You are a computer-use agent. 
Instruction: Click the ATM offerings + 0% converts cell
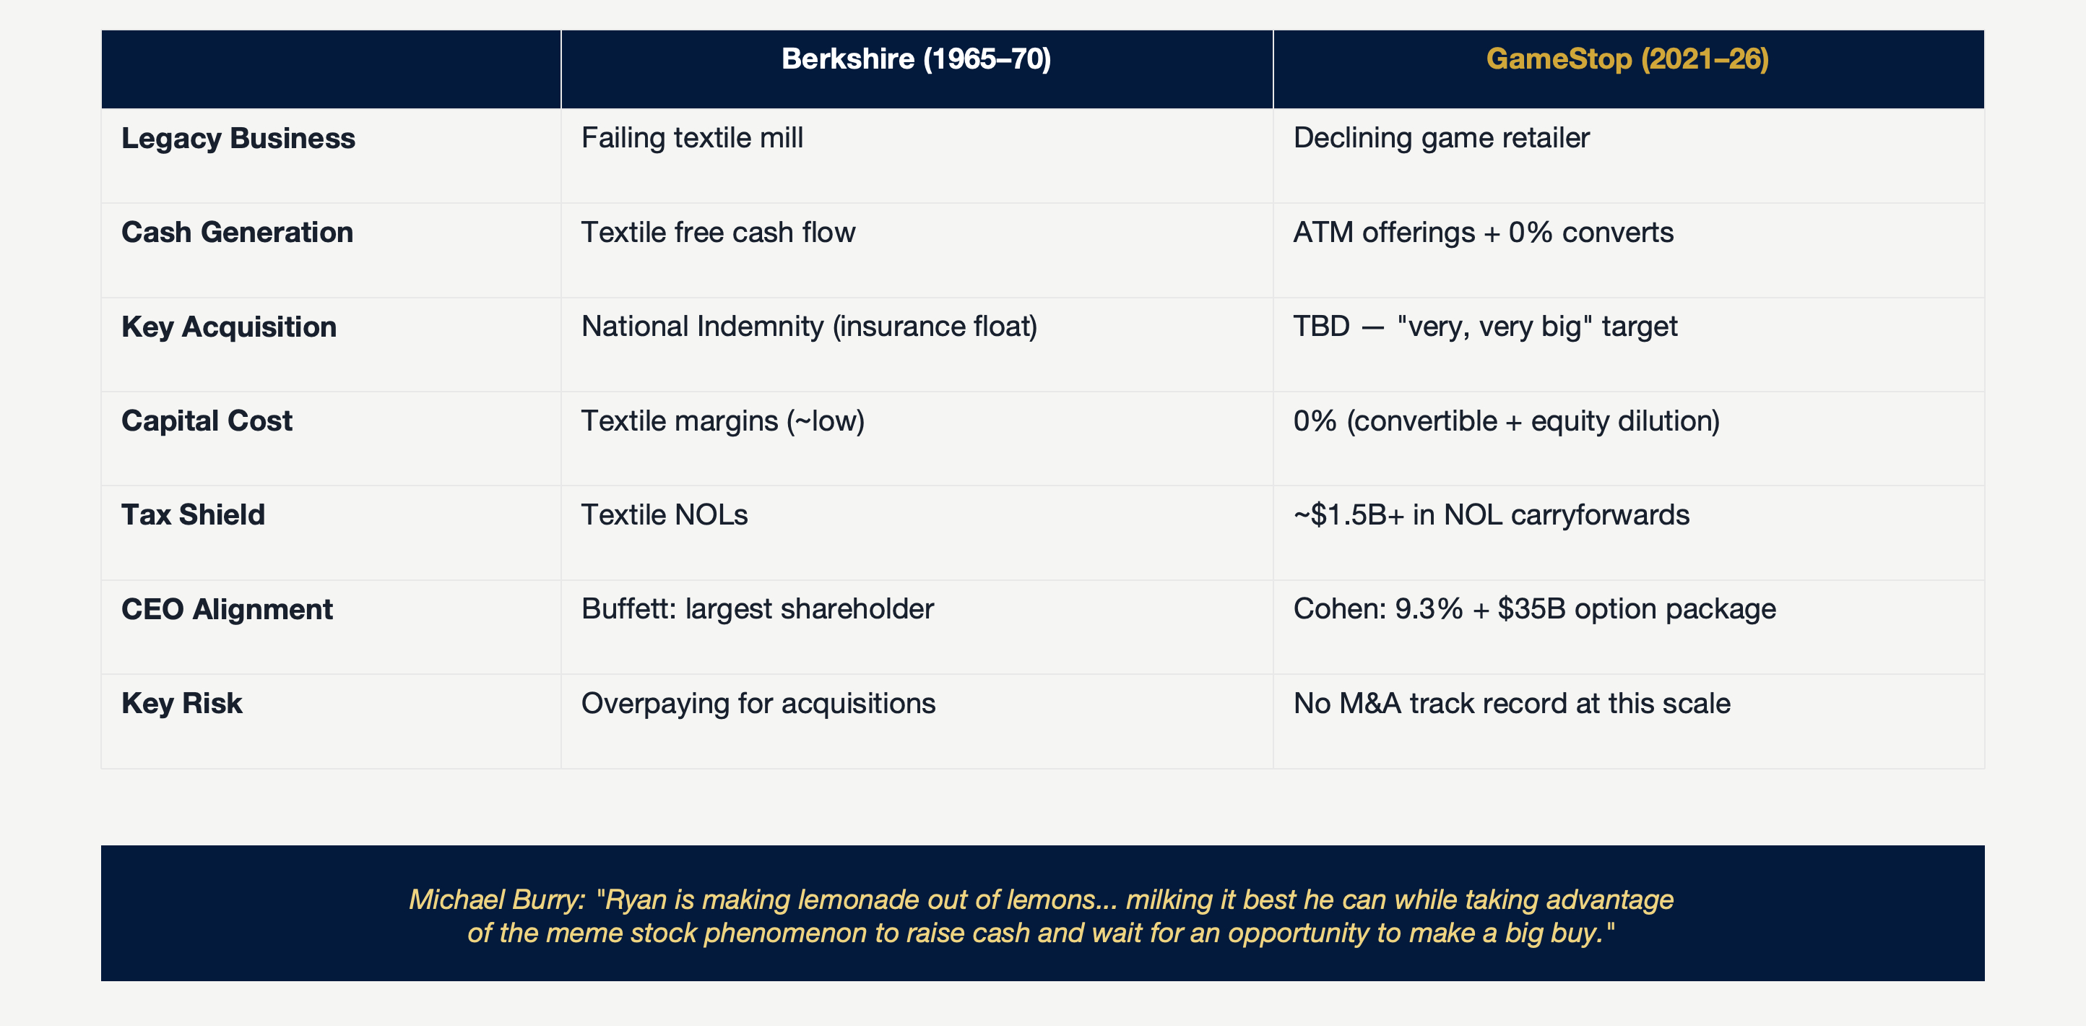coord(1483,233)
